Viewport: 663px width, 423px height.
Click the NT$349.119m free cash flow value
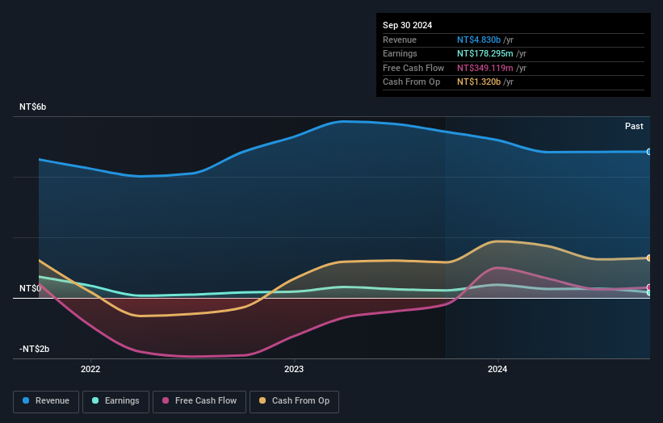(x=485, y=68)
